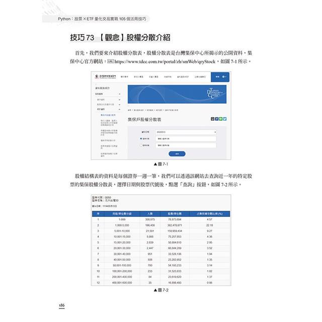Click the percentage (%) column header
322x322 pixels.
coord(210,214)
